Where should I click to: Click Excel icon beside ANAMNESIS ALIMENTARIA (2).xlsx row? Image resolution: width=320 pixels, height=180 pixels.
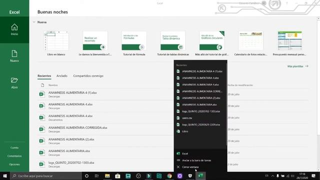click(x=42, y=141)
